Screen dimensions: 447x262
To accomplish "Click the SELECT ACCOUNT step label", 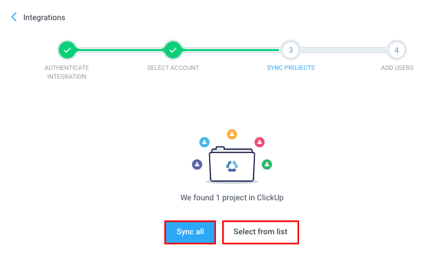I will [173, 68].
